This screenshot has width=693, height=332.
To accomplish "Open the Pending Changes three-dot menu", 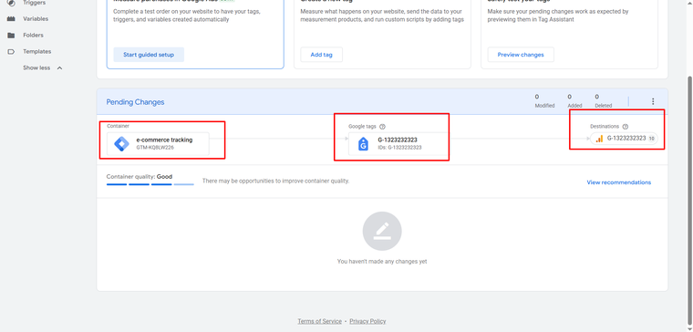I will pyautogui.click(x=653, y=101).
